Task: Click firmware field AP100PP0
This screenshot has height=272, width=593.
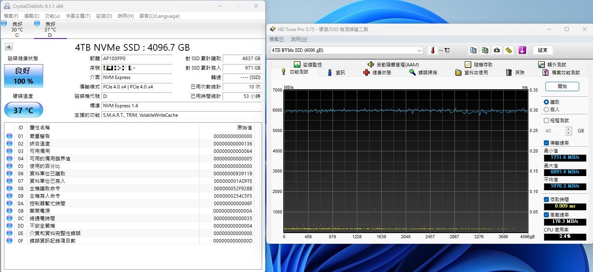Action: (137, 58)
